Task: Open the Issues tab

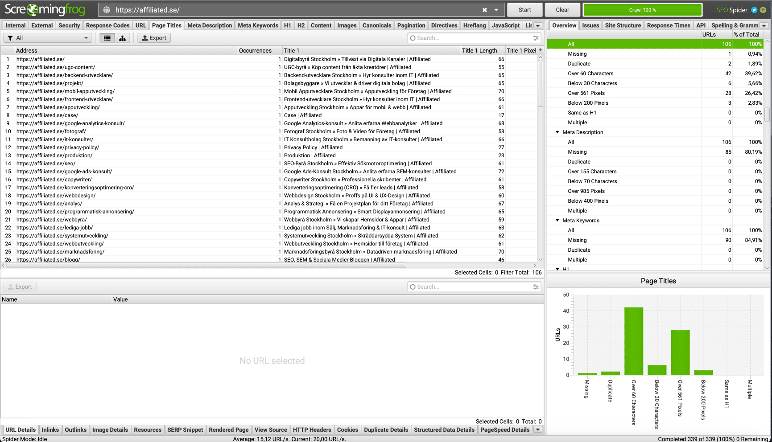Action: pyautogui.click(x=590, y=25)
